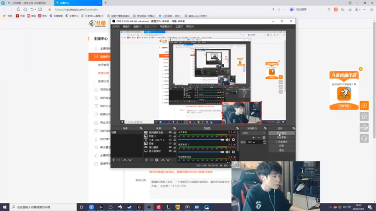Screen dimensions: 376x211
Task: Open browser undo/restore dropdown arrow
Action: click(x=35, y=9)
